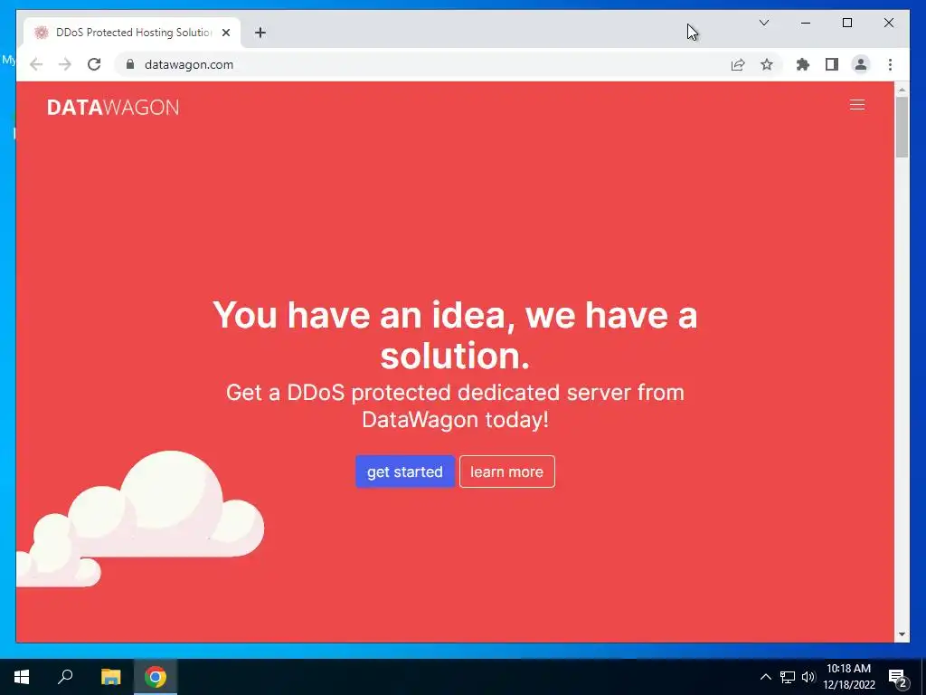Minimize the Chrome window

tap(806, 23)
